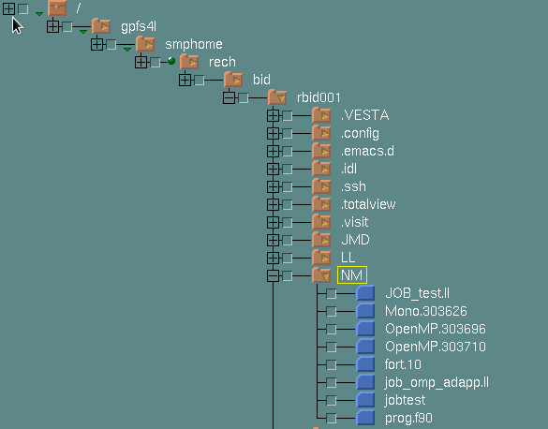
Task: Click the .VESTA folder icon
Action: (321, 115)
